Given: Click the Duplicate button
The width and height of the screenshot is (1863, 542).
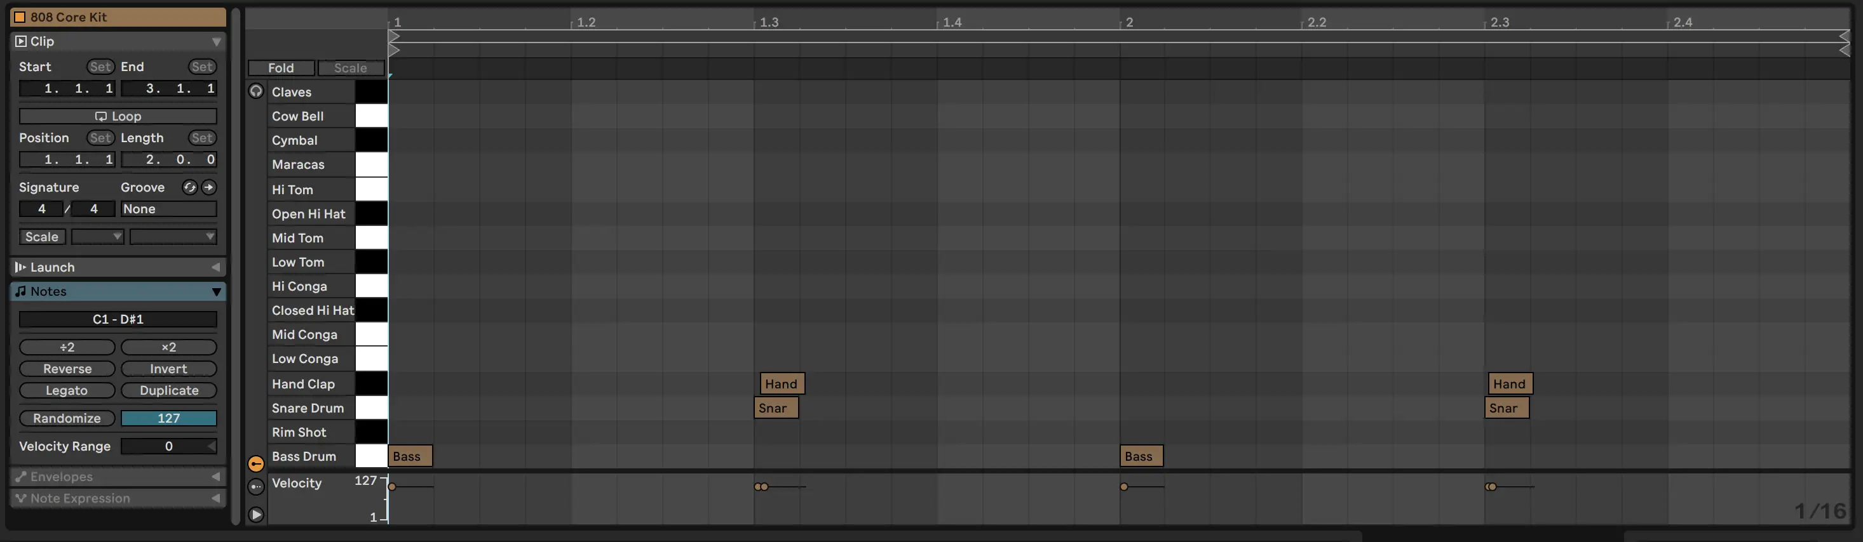Looking at the screenshot, I should (x=168, y=391).
